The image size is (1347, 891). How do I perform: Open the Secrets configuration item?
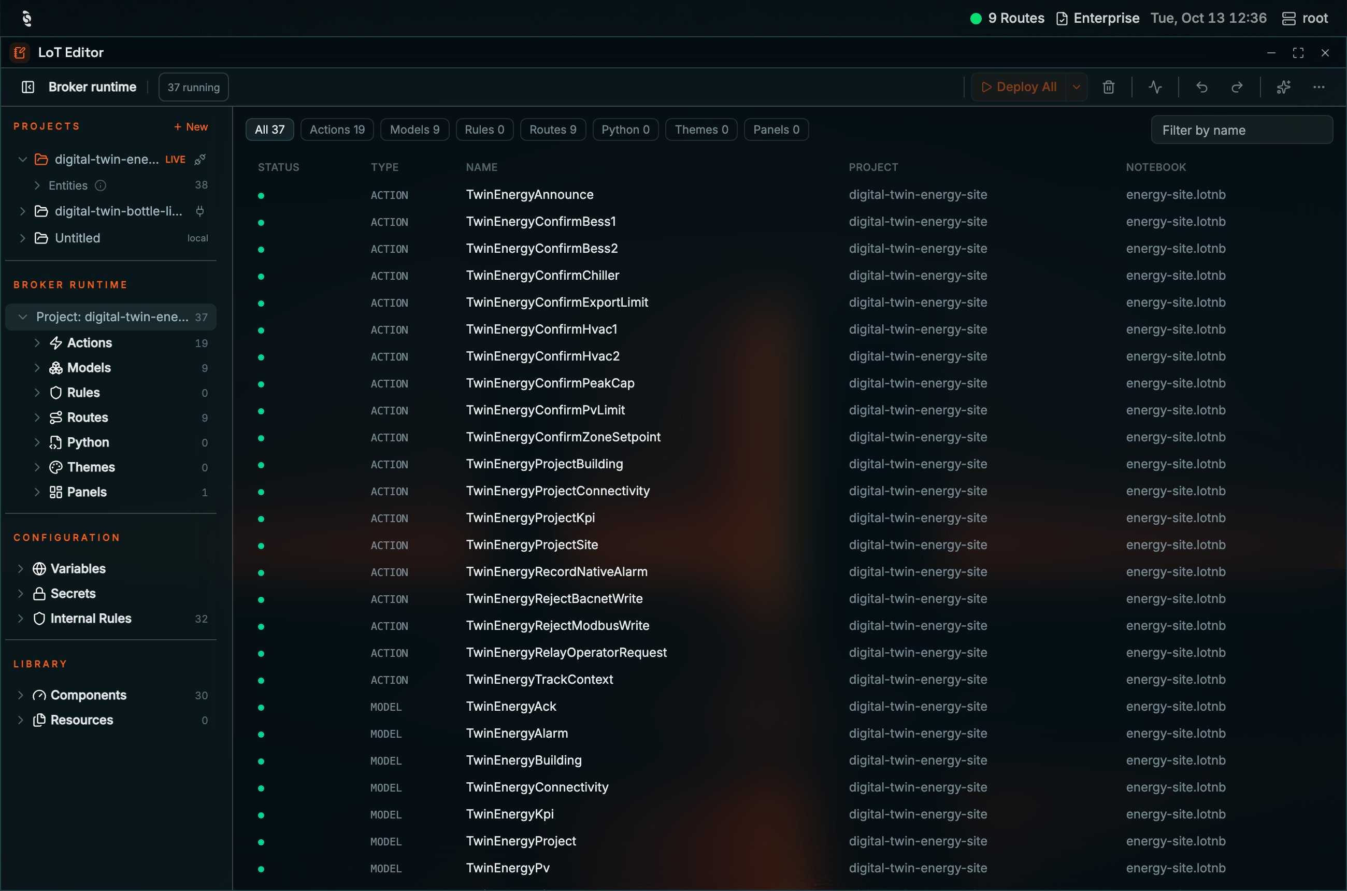coord(73,594)
